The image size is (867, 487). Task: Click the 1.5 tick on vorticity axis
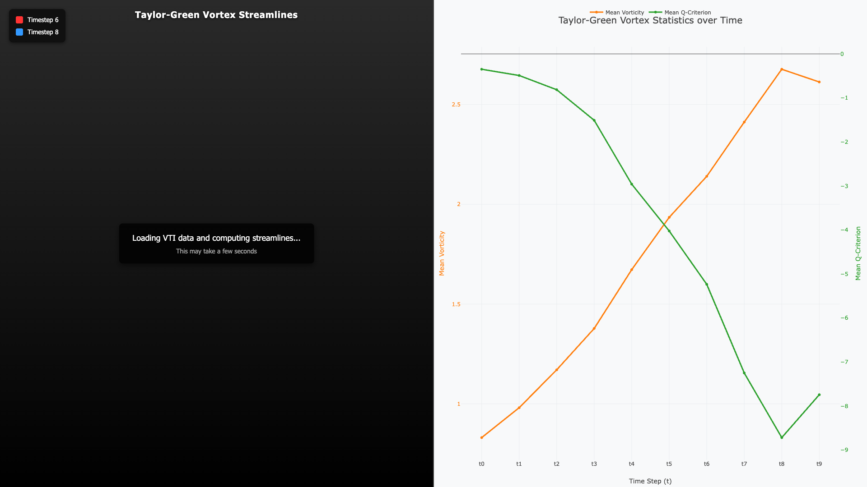(456, 304)
